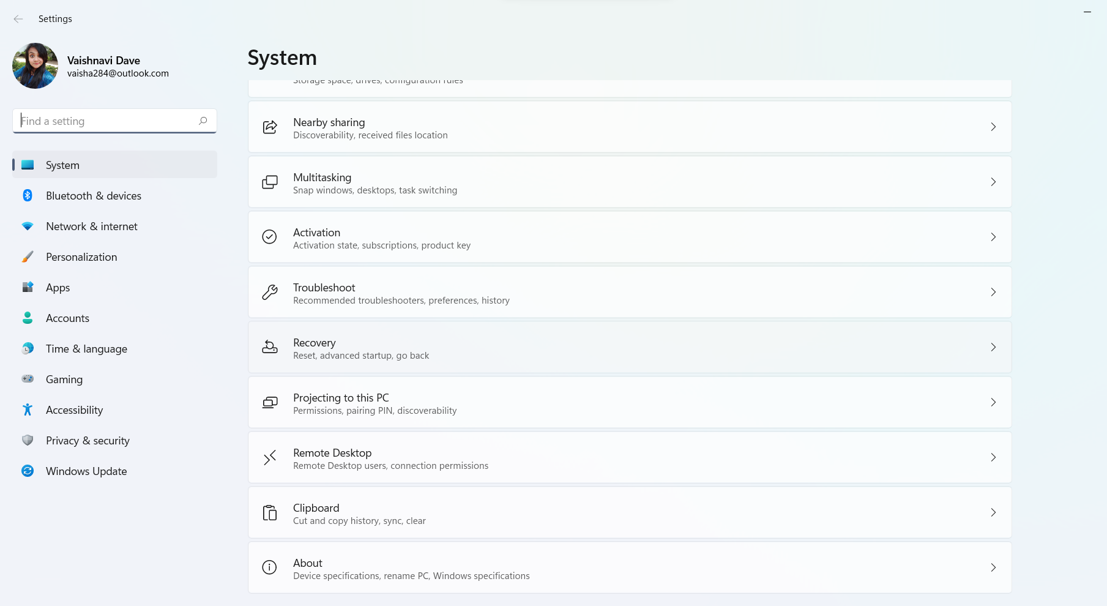This screenshot has width=1107, height=606.
Task: Expand Projecting to this PC chevron
Action: click(x=993, y=402)
